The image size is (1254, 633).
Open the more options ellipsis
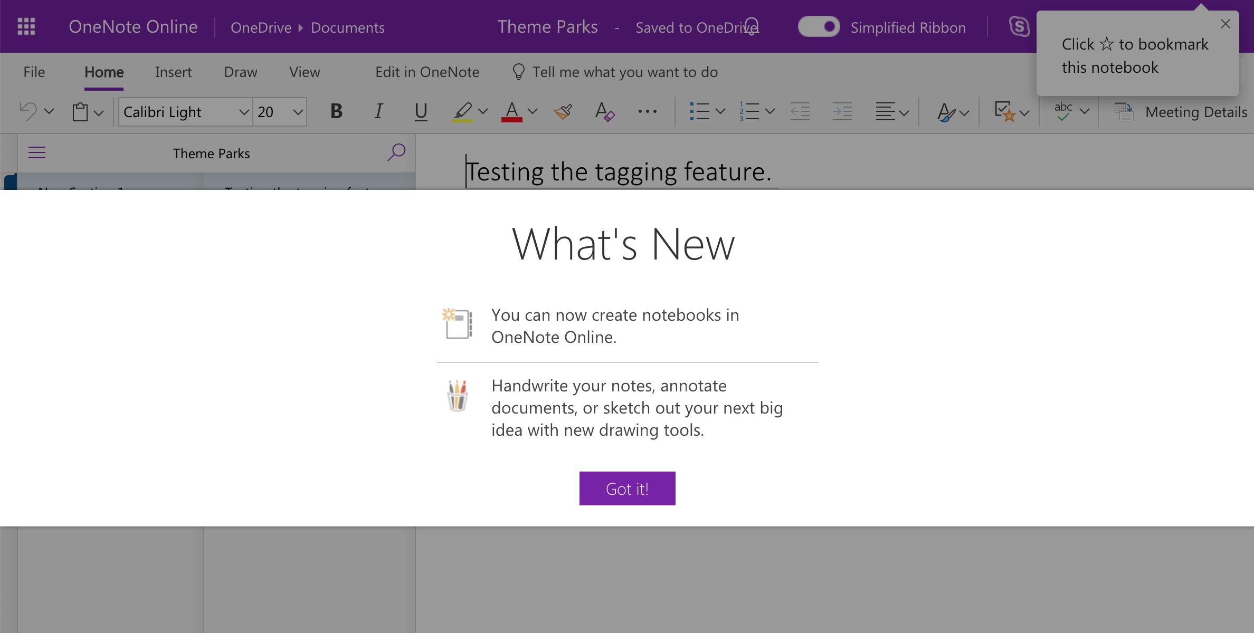click(x=647, y=111)
